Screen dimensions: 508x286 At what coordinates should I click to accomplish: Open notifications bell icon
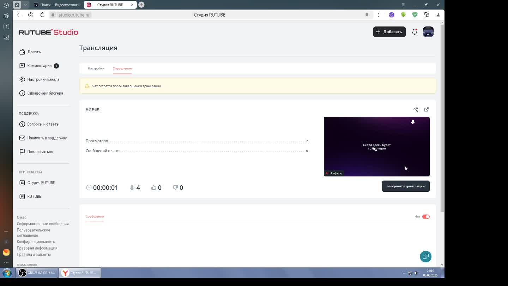[415, 32]
